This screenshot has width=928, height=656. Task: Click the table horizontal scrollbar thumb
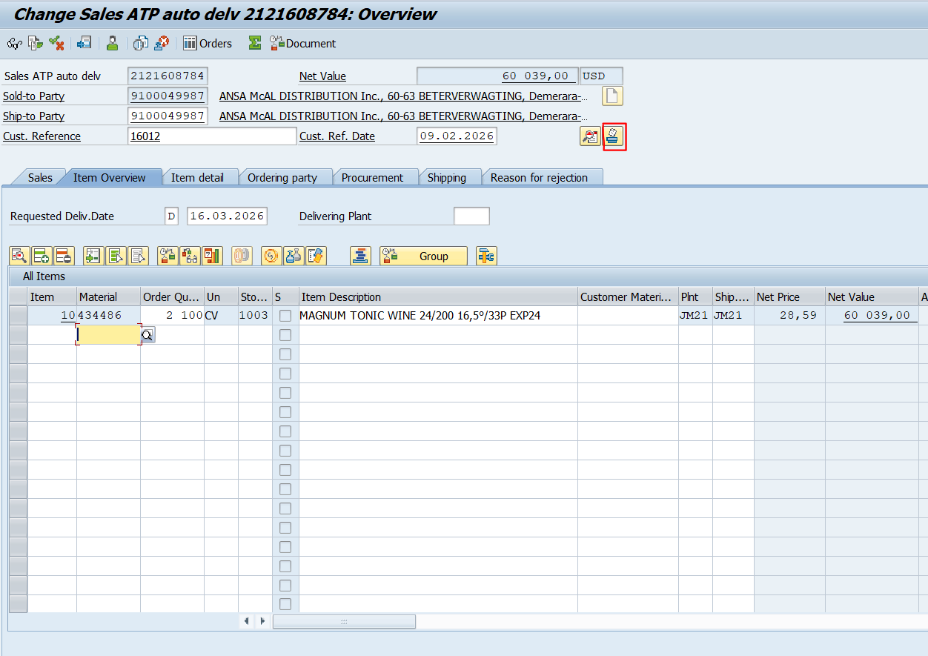344,621
